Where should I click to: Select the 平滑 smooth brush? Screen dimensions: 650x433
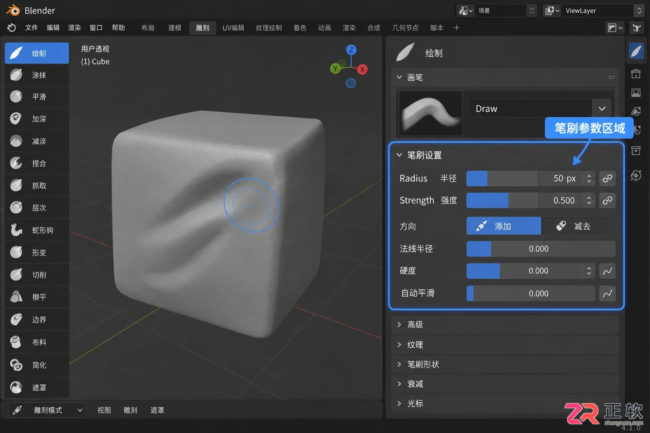click(x=37, y=97)
